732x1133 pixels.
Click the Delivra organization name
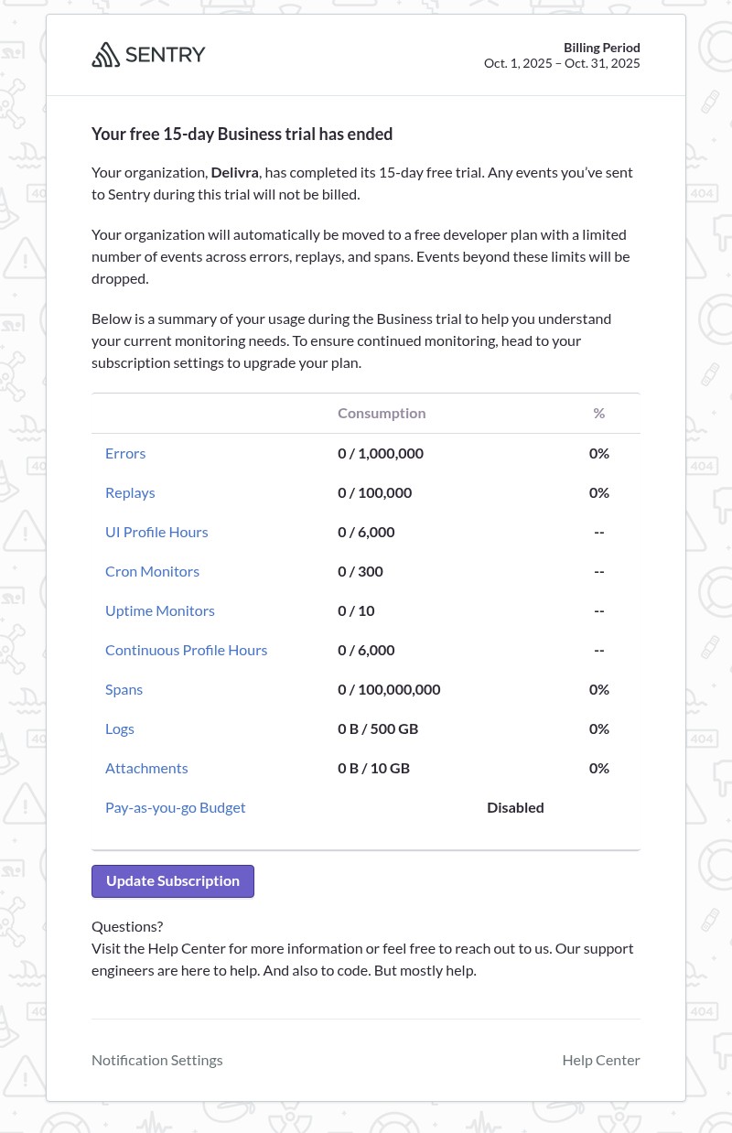235,172
